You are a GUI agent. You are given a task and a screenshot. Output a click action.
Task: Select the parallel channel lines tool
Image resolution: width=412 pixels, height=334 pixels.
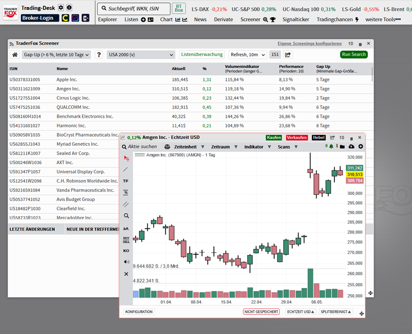(x=126, y=204)
